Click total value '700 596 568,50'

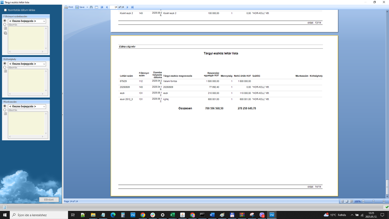point(214,109)
